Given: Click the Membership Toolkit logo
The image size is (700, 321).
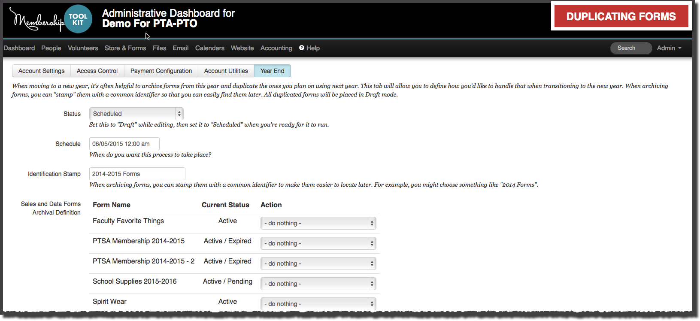Looking at the screenshot, I should [51, 19].
